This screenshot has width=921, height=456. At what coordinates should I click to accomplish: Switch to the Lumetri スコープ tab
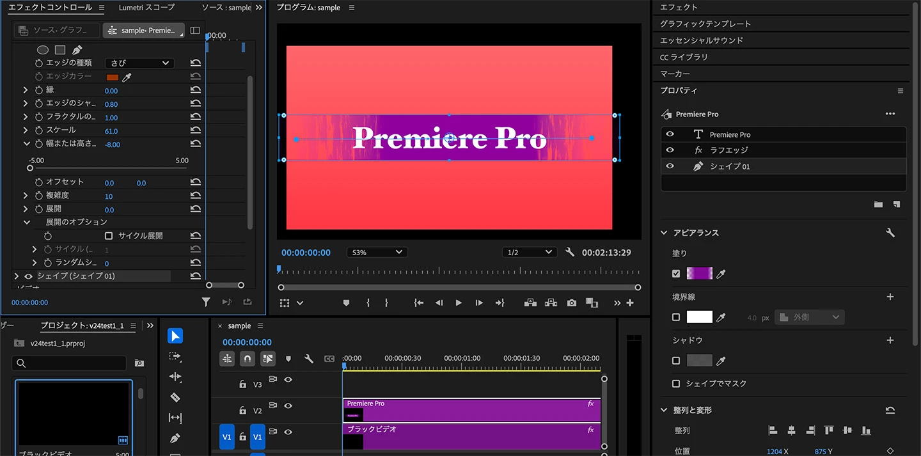click(146, 8)
